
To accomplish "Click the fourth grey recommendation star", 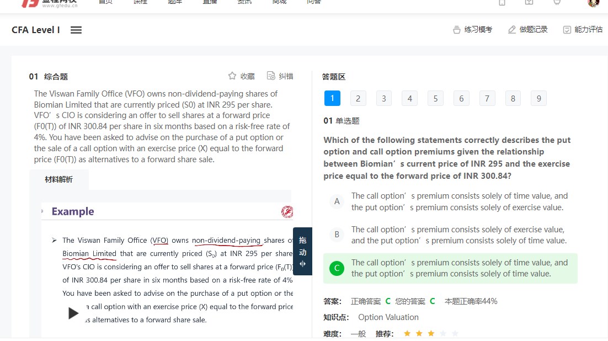I will [x=443, y=333].
